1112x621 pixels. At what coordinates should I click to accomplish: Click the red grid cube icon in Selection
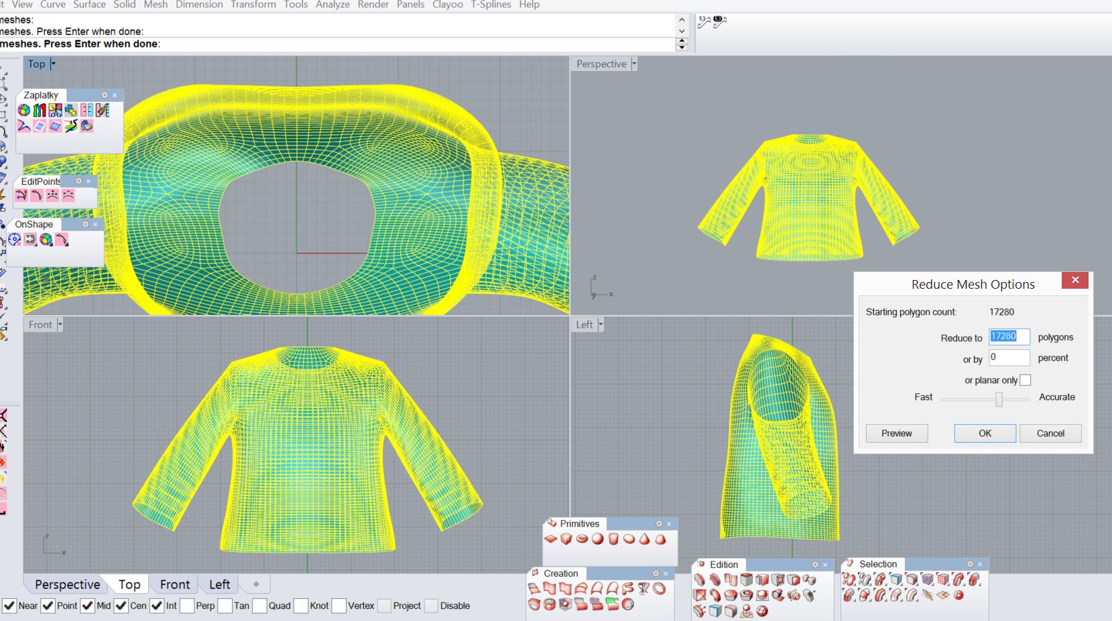[943, 579]
